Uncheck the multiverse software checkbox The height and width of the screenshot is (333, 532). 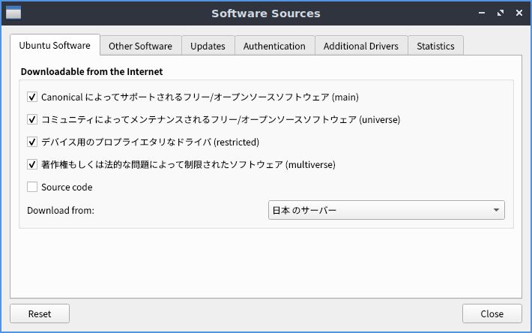(x=32, y=165)
